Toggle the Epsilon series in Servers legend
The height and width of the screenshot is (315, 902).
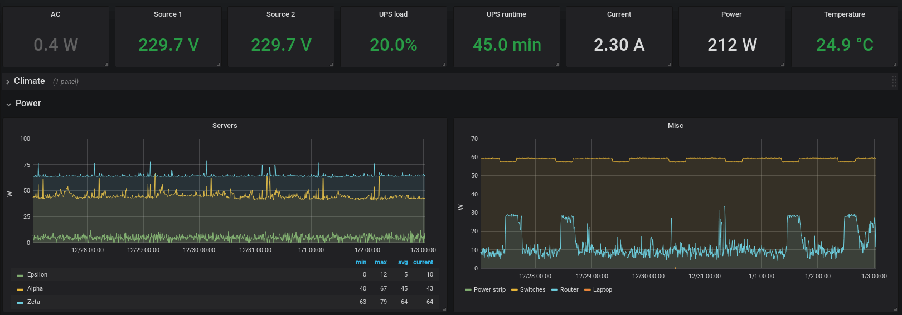coord(37,275)
